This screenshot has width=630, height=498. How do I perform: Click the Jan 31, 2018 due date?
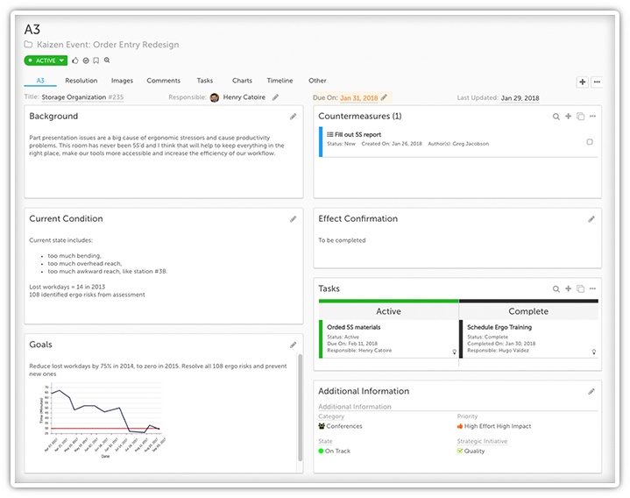point(358,97)
